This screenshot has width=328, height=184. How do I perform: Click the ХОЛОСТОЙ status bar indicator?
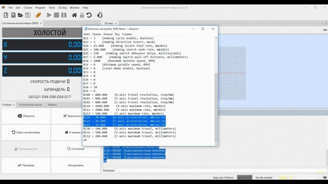(x=244, y=177)
